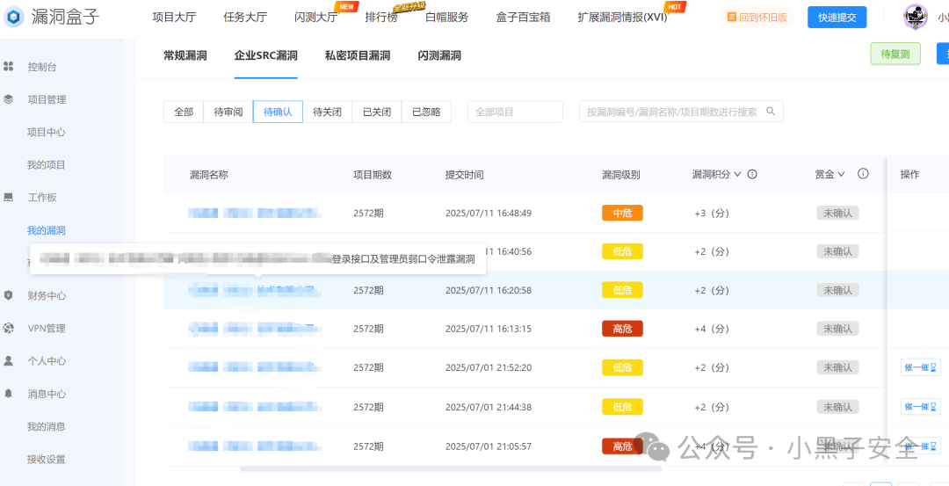Click the 快速提交 button
The width and height of the screenshot is (949, 486).
tap(837, 17)
